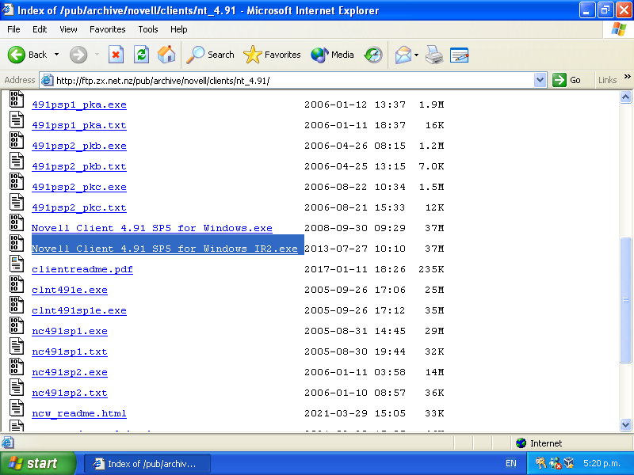This screenshot has height=475, width=634.
Task: Select the Index of /pub/archiv taskbar button
Action: 147,464
